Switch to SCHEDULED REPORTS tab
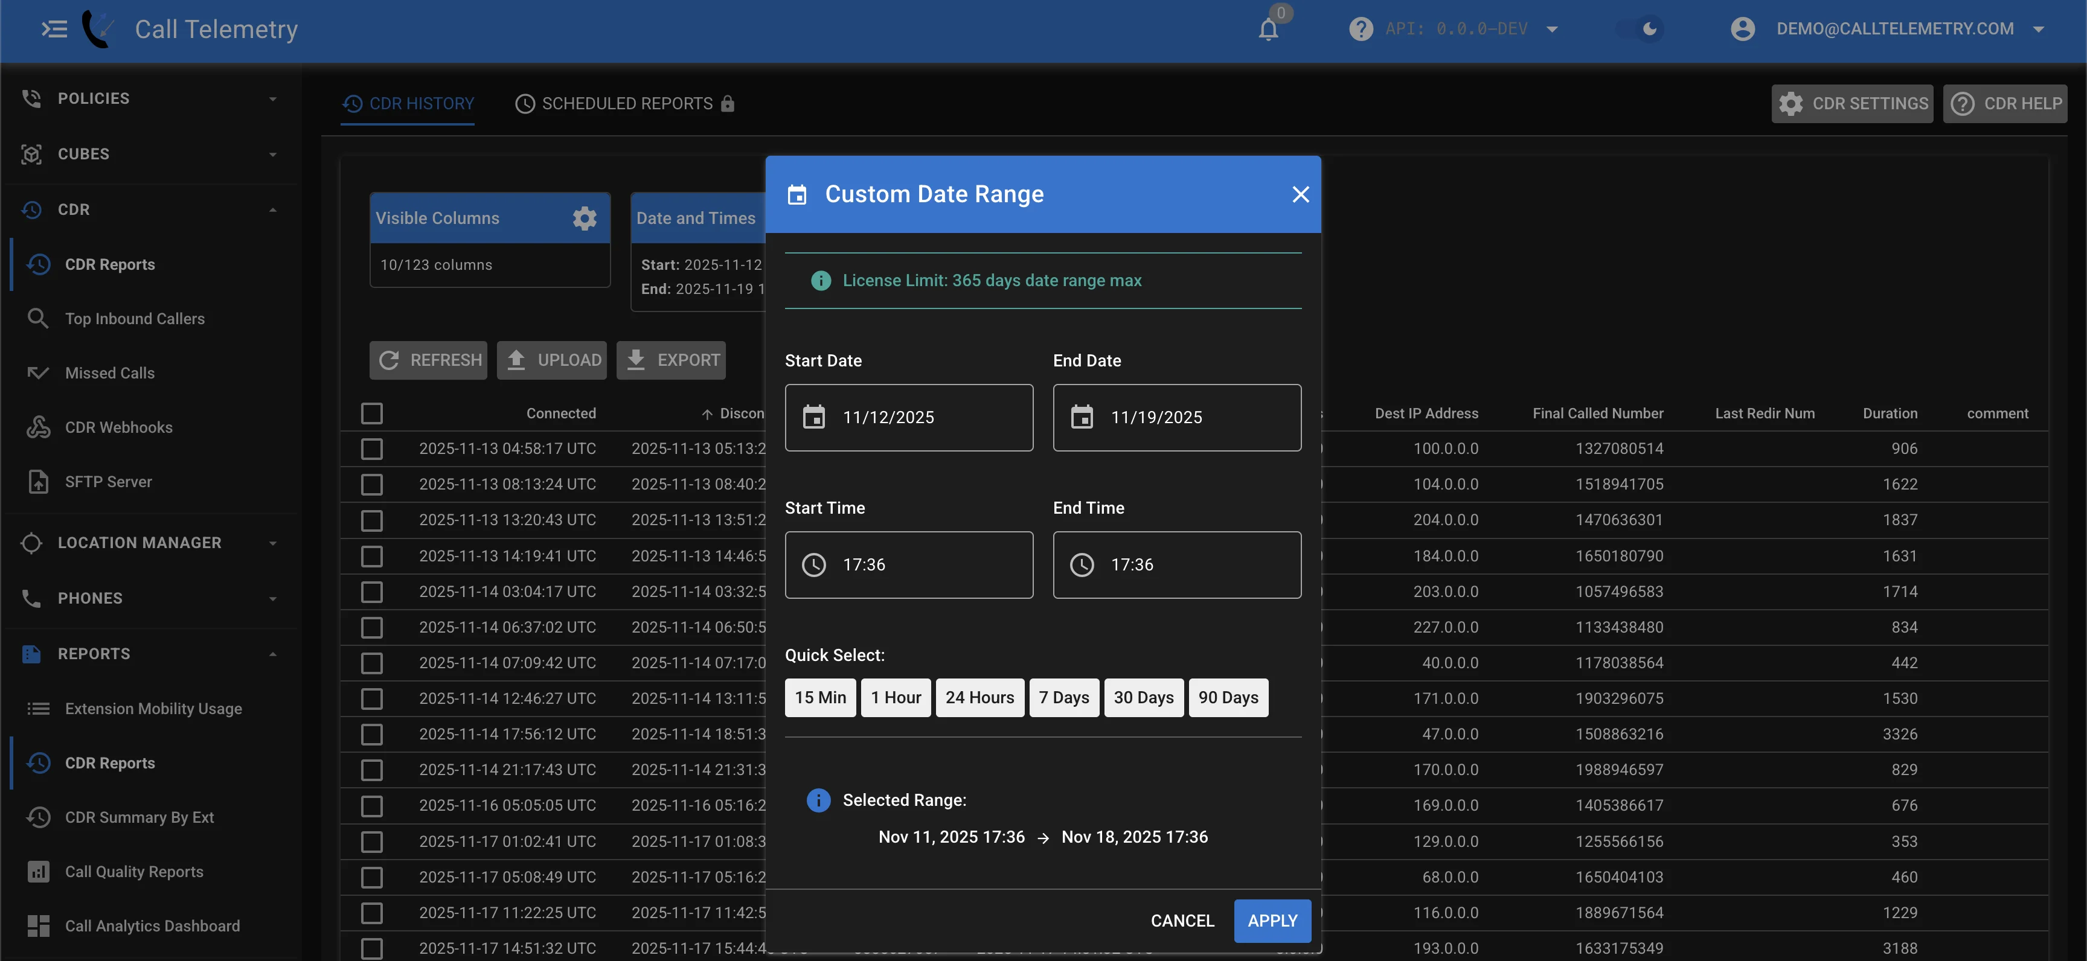The image size is (2087, 961). click(624, 104)
